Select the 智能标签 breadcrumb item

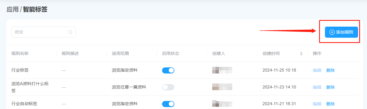tap(35, 10)
